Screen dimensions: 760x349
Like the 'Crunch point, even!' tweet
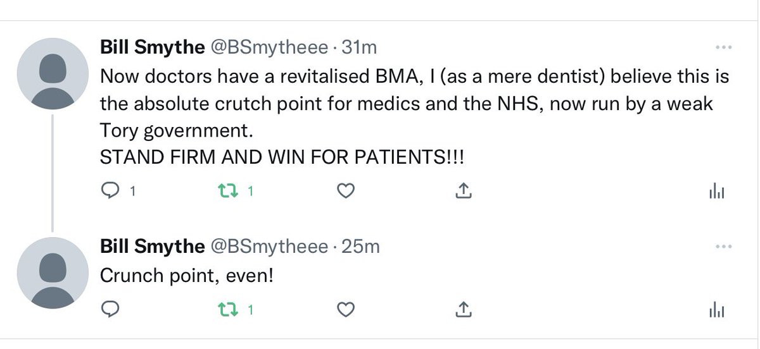pos(345,310)
